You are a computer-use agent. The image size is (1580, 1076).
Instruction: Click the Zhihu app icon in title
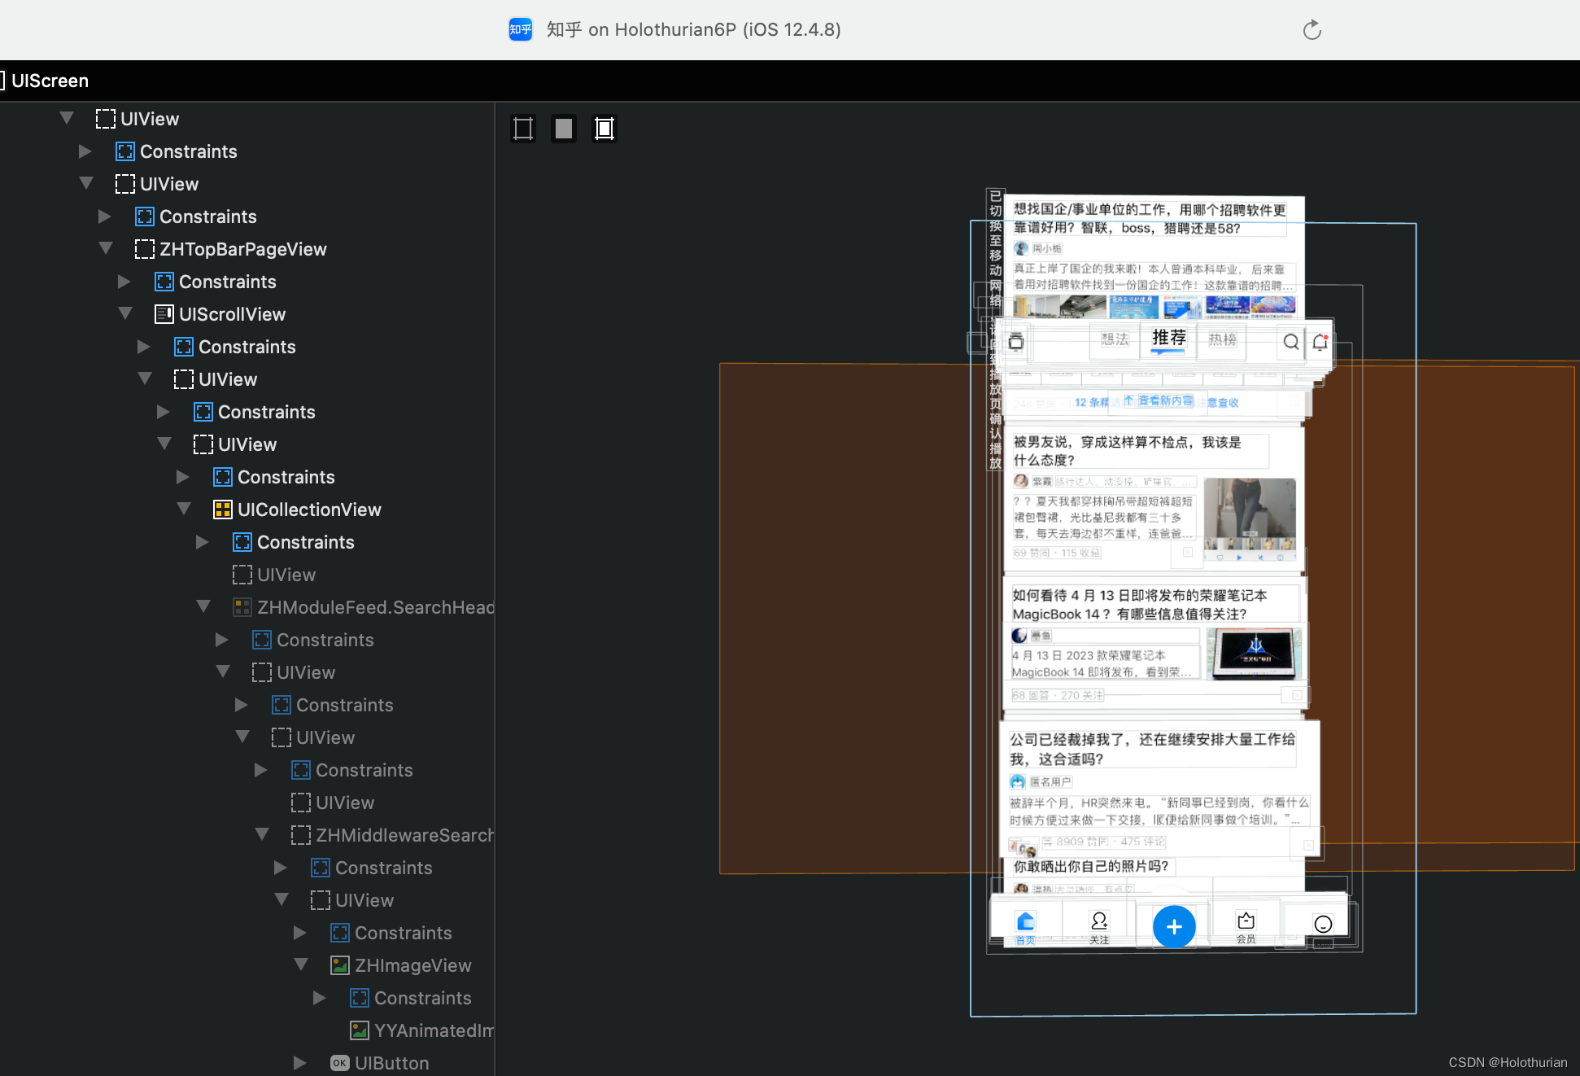521,30
